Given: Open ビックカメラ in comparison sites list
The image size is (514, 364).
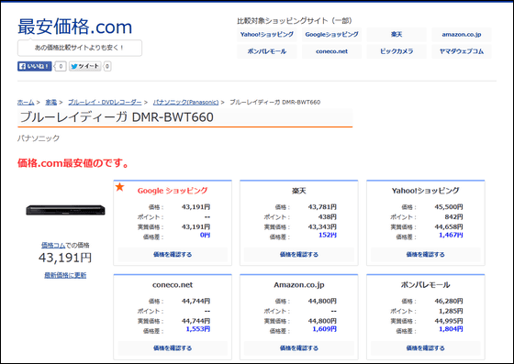Looking at the screenshot, I should pos(397,51).
